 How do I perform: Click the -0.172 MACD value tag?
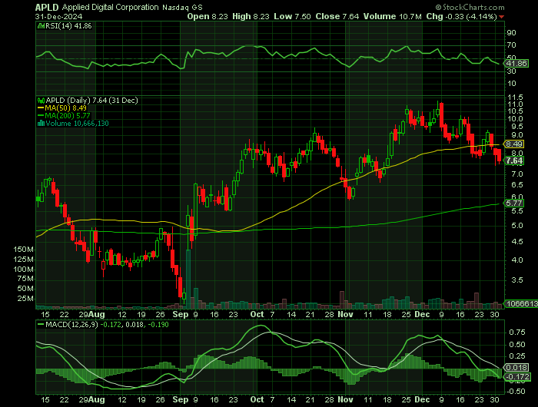tap(518, 377)
